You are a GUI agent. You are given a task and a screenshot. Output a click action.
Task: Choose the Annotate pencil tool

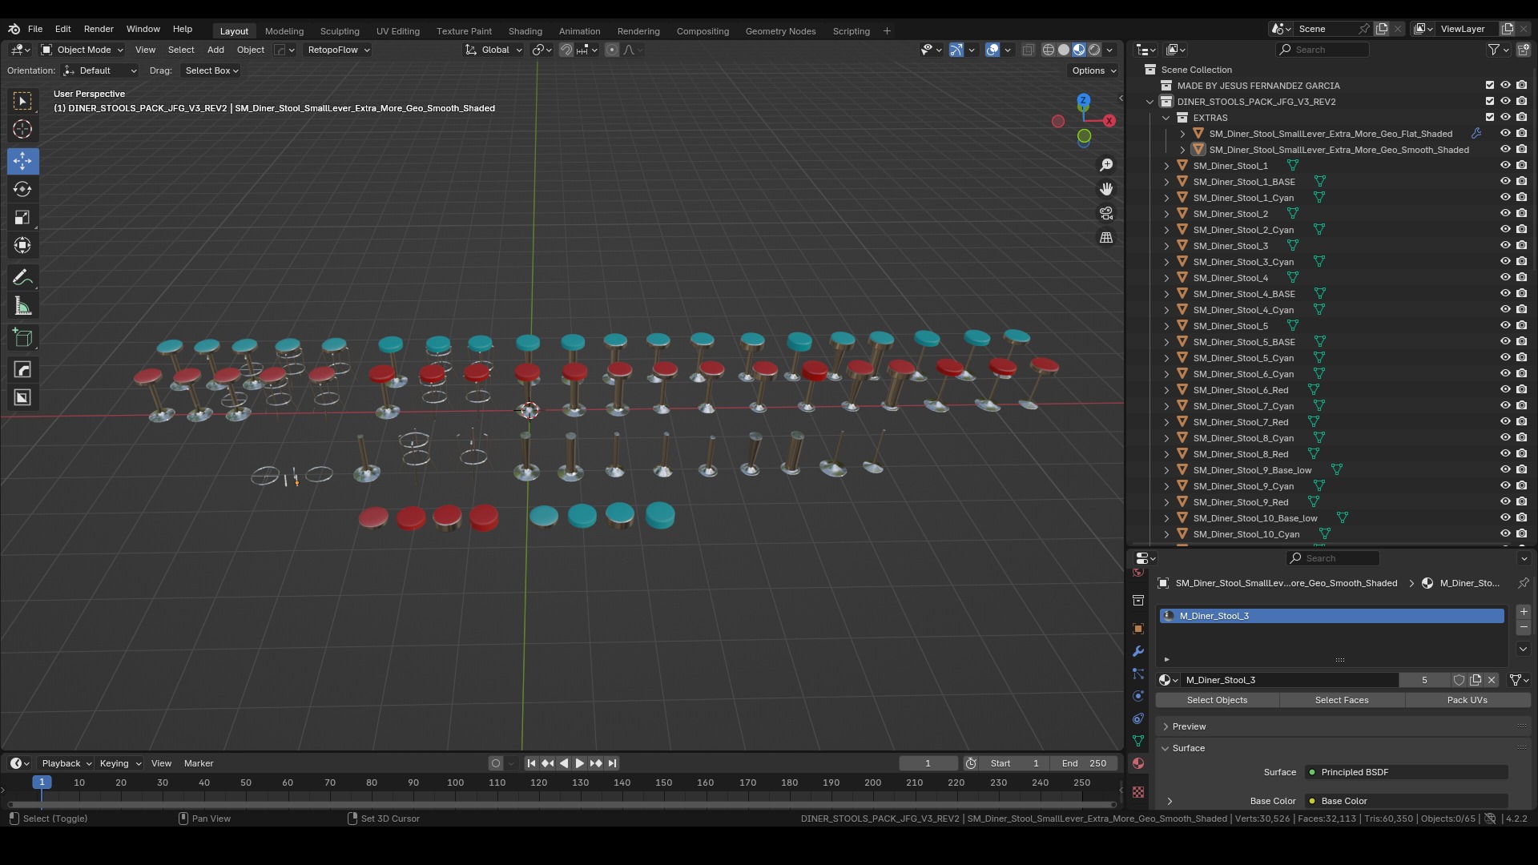[x=22, y=278]
